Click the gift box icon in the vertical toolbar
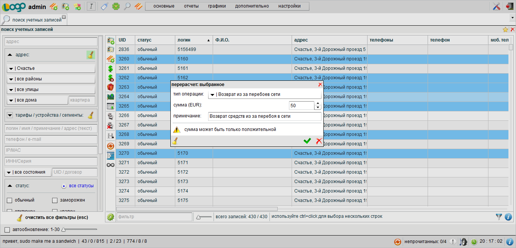 pos(111,87)
